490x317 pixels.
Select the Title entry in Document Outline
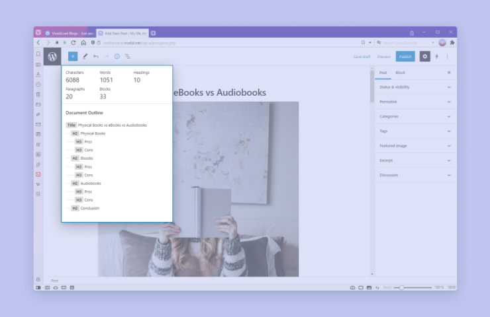(106, 125)
